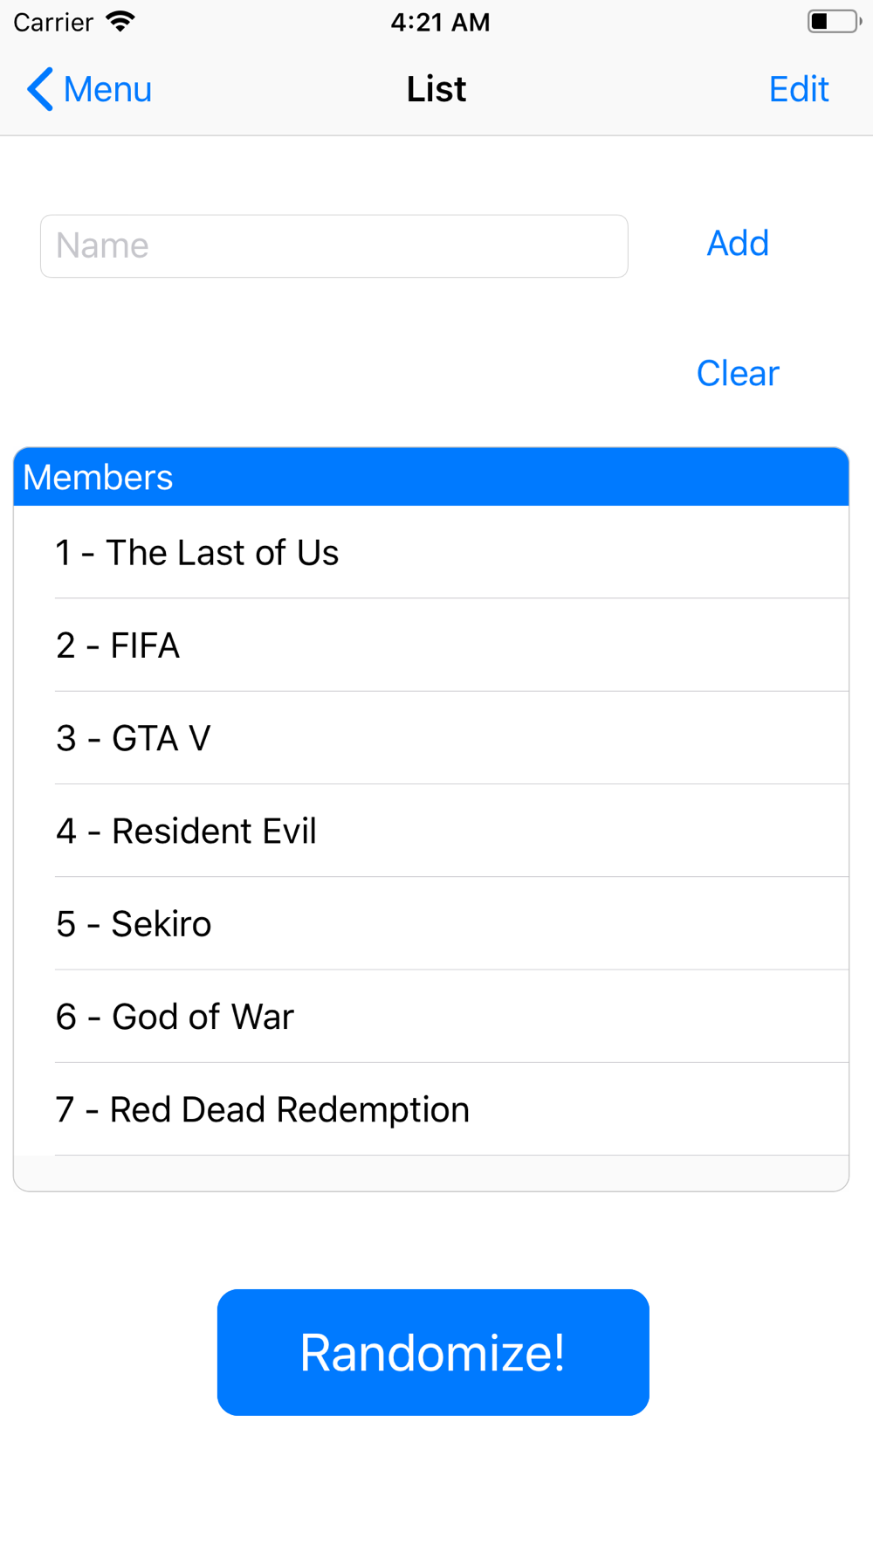Tap the back chevron icon
Viewport: 873px width, 1553px height.
40,89
